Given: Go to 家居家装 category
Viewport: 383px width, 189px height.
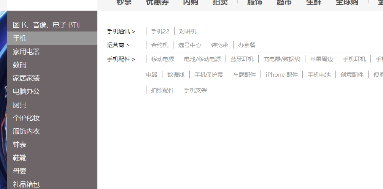Looking at the screenshot, I should [x=26, y=78].
